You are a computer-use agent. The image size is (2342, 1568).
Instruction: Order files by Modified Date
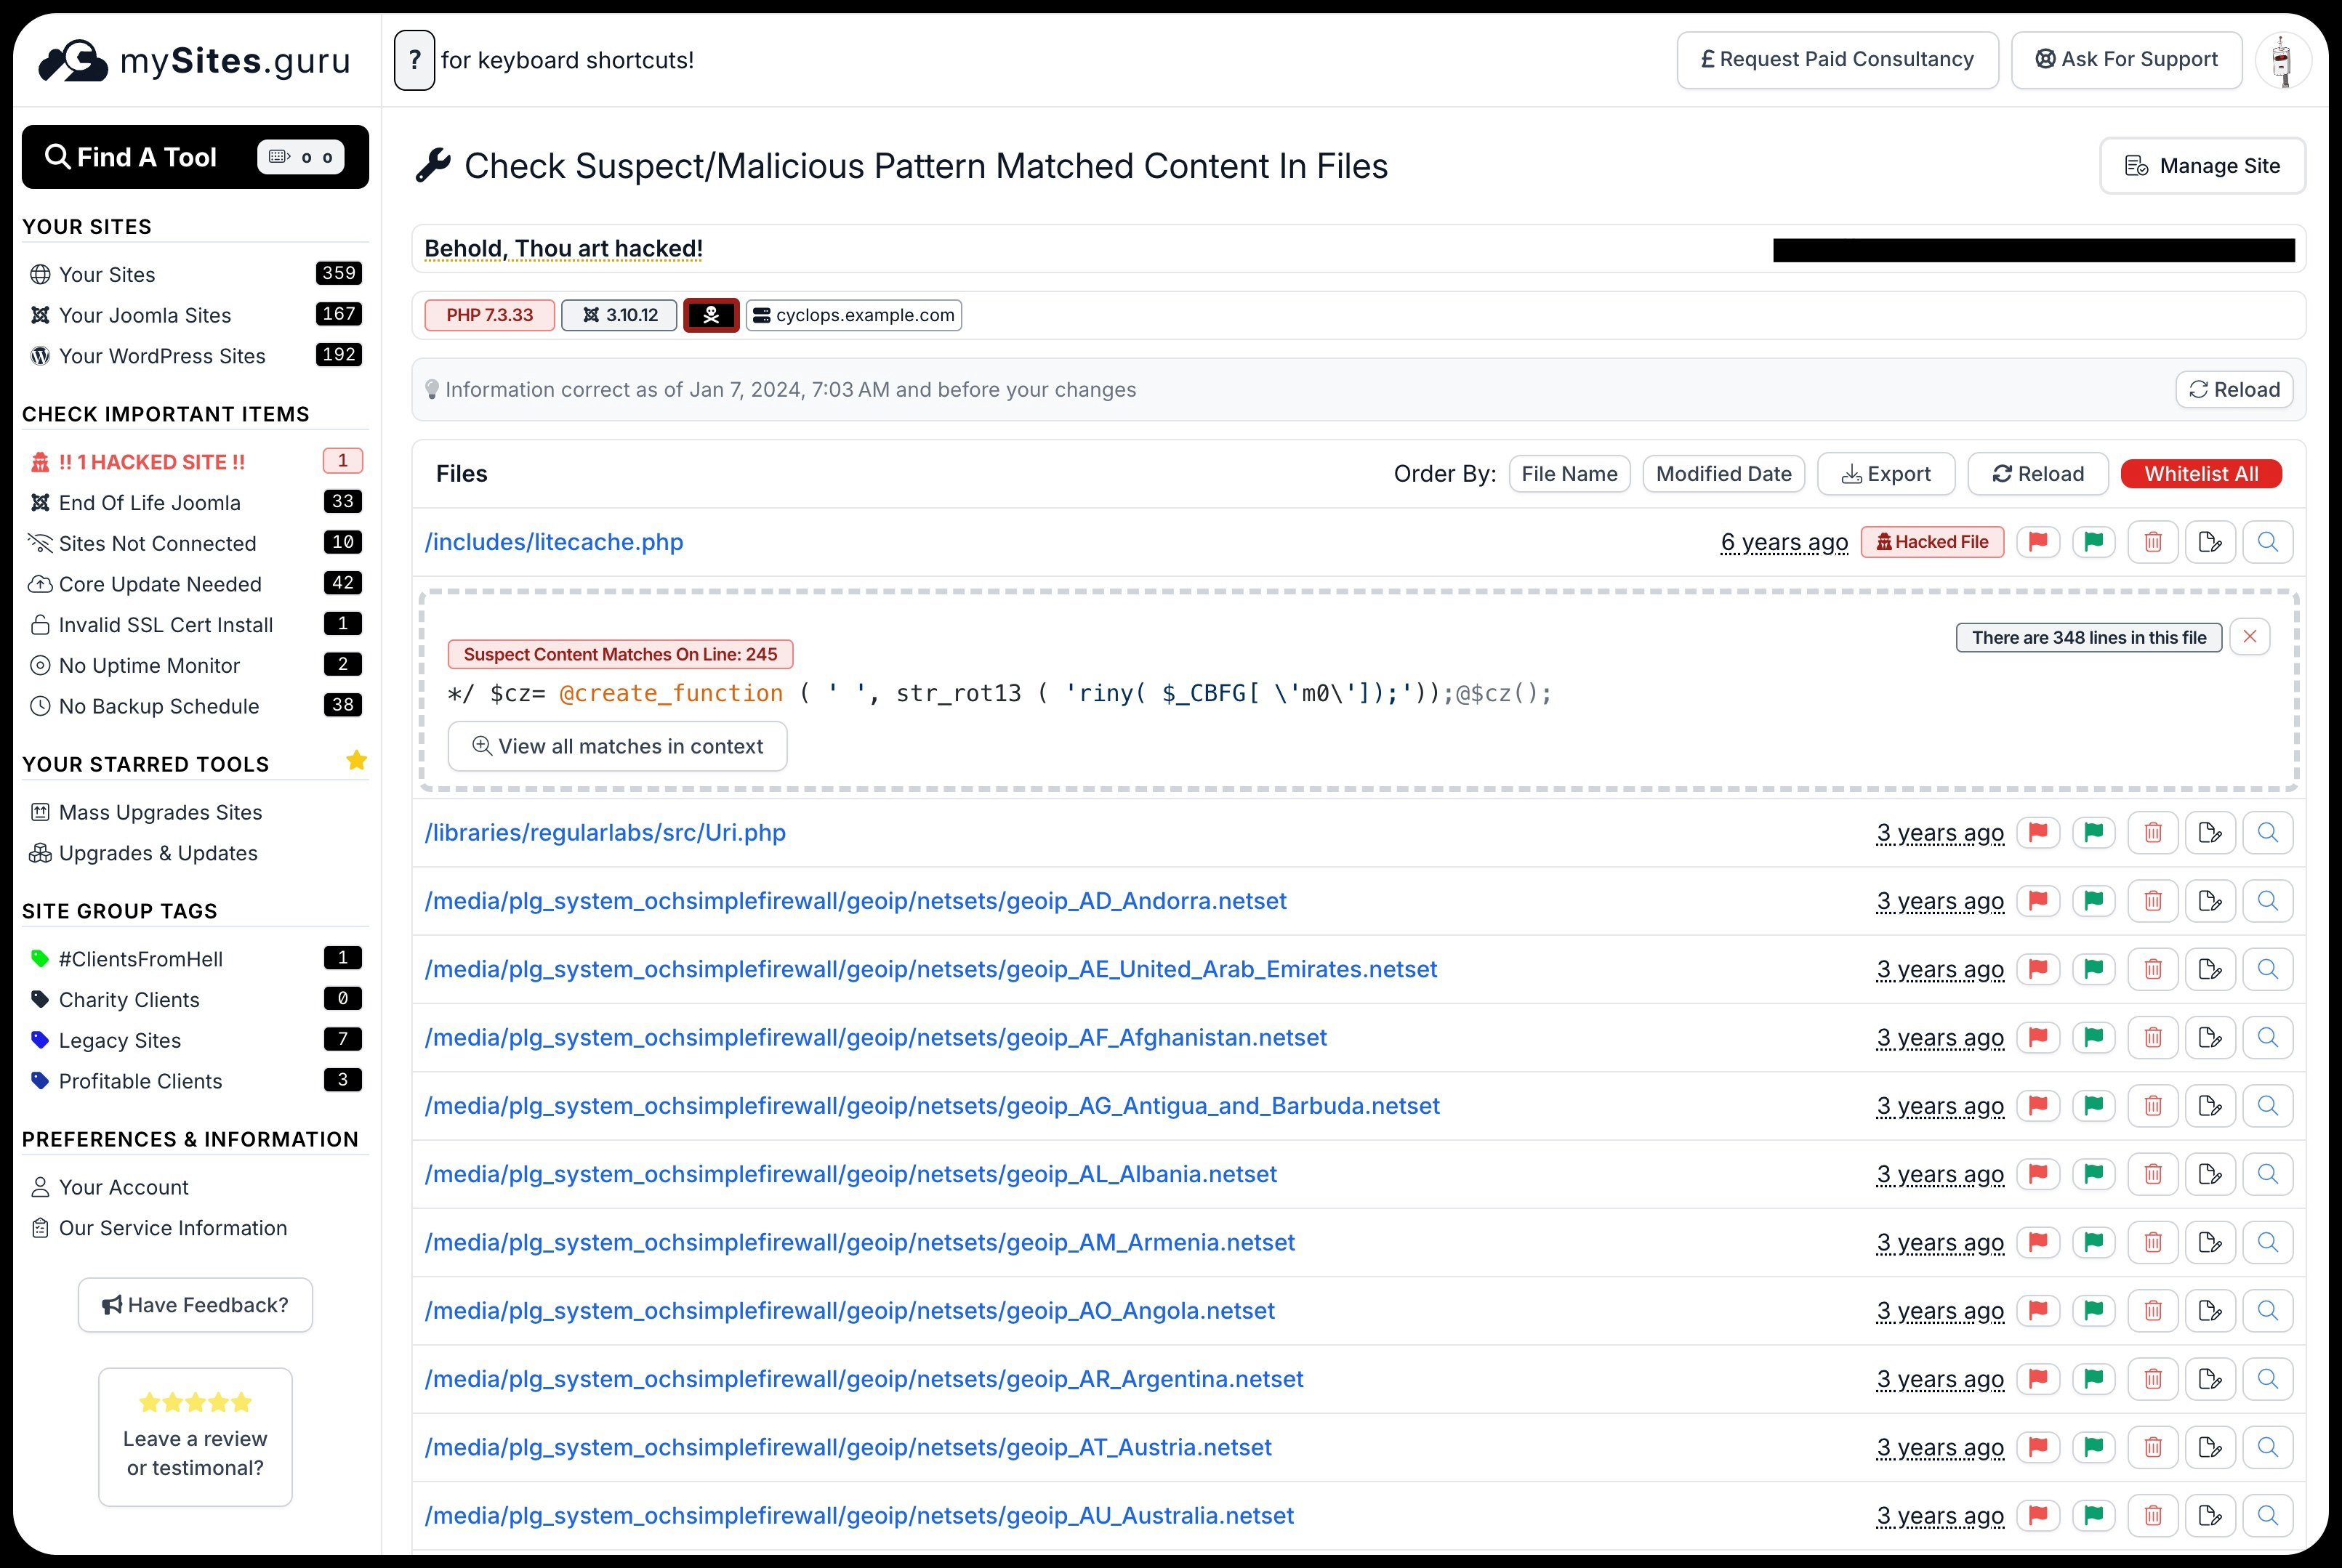click(x=1723, y=474)
